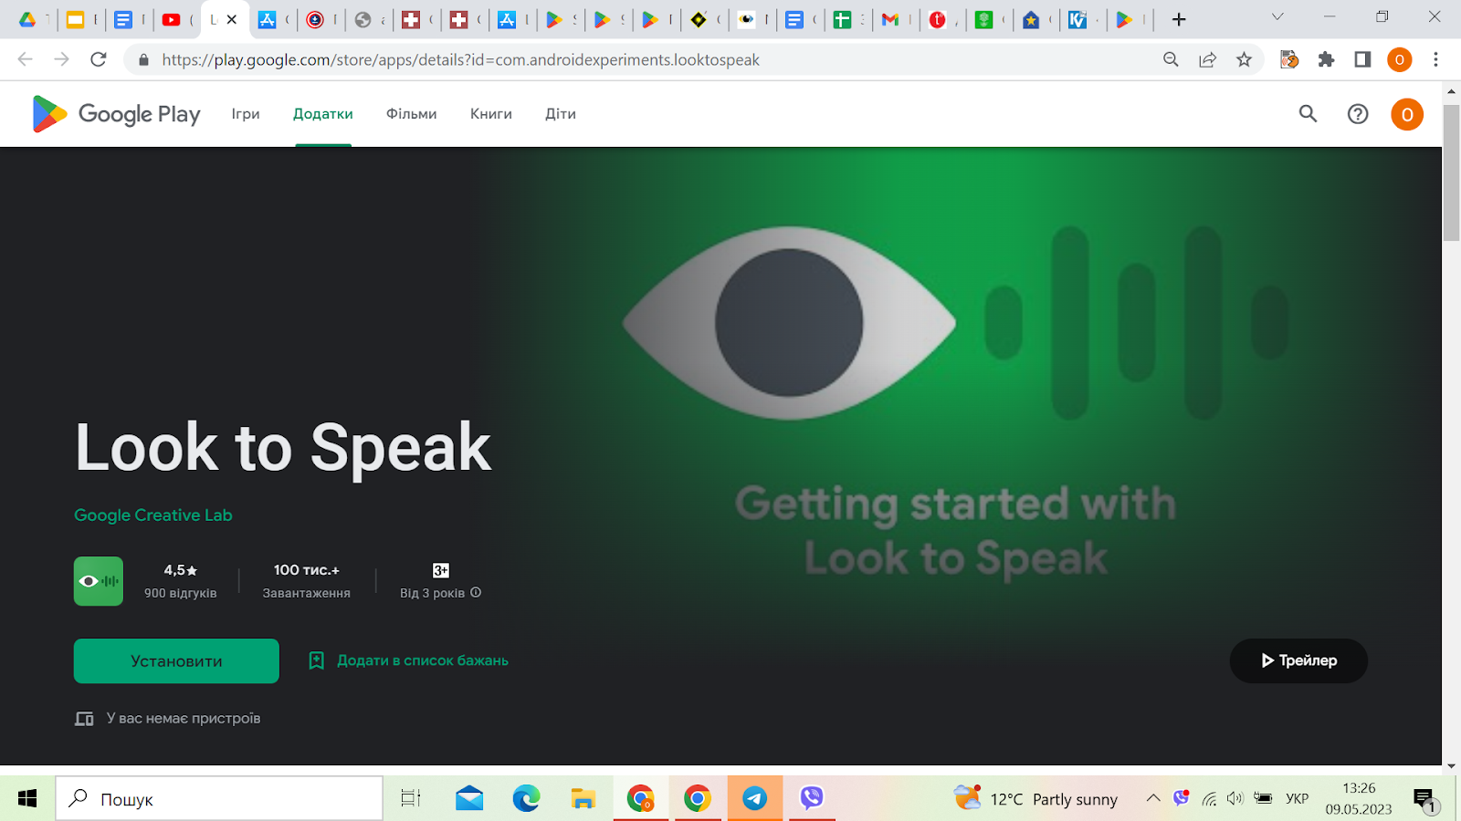The width and height of the screenshot is (1461, 821).
Task: Play the Трейлер video
Action: (1298, 660)
